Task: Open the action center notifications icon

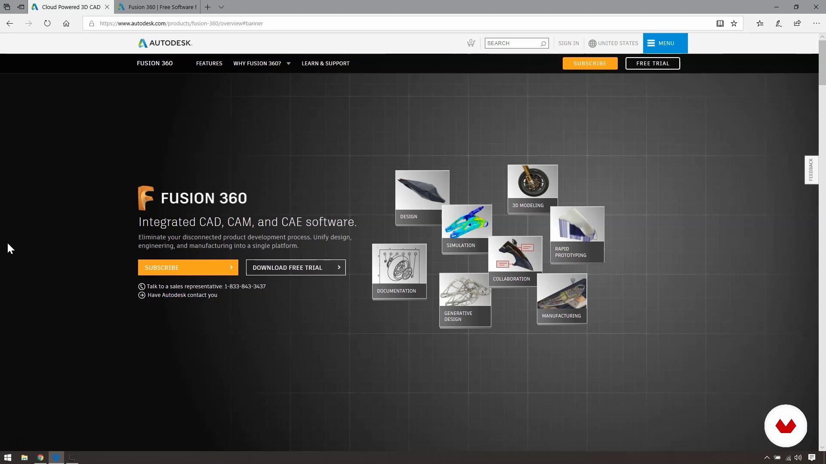Action: [812, 458]
